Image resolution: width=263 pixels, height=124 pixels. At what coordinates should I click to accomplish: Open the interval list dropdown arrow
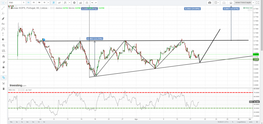(48, 3)
